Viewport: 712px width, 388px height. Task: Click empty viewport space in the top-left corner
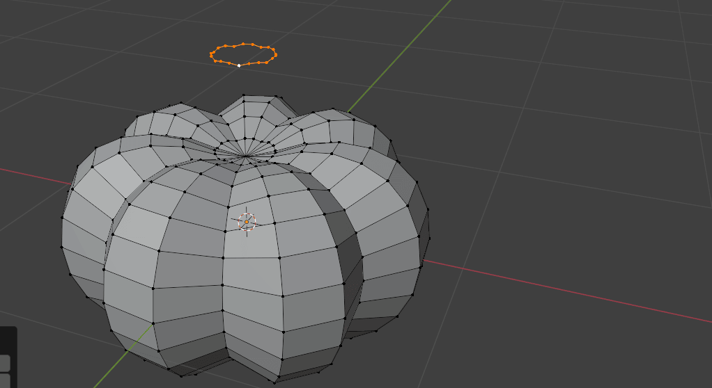coord(42,28)
